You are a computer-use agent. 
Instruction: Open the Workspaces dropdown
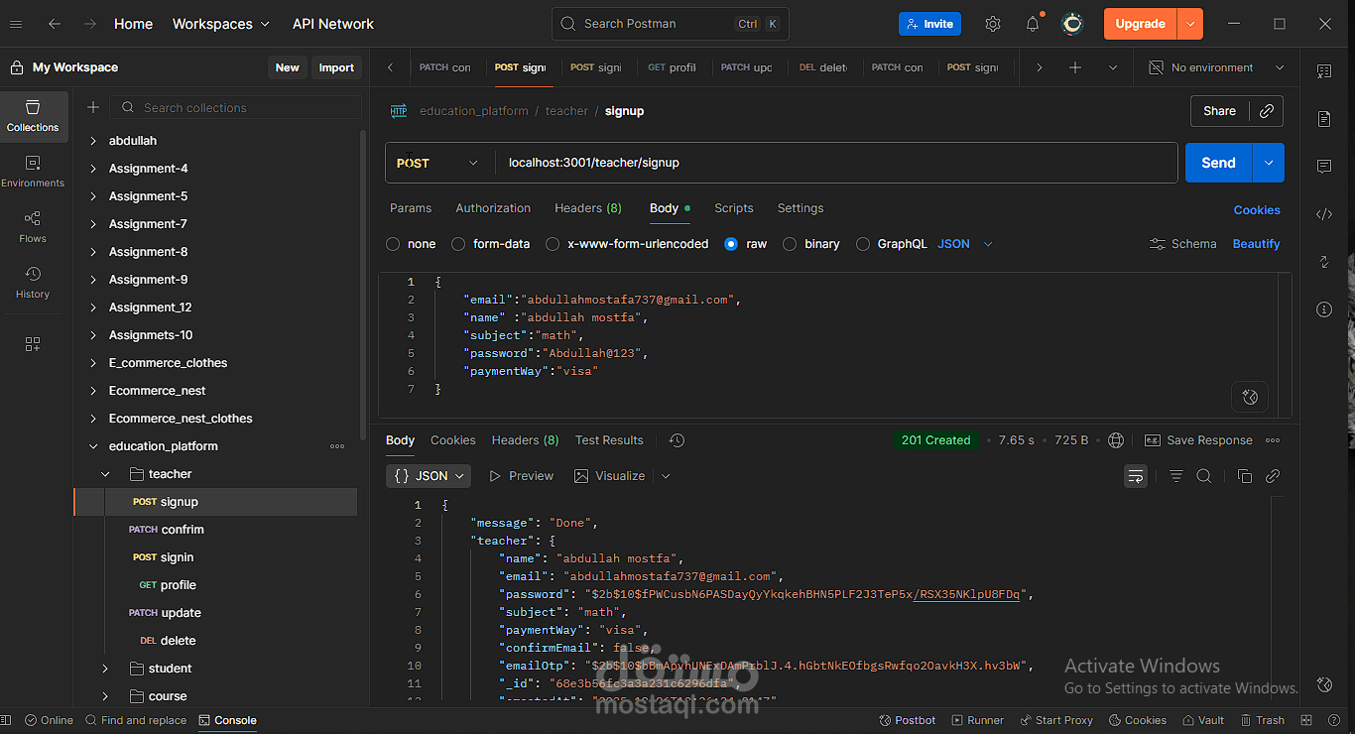pyautogui.click(x=220, y=24)
